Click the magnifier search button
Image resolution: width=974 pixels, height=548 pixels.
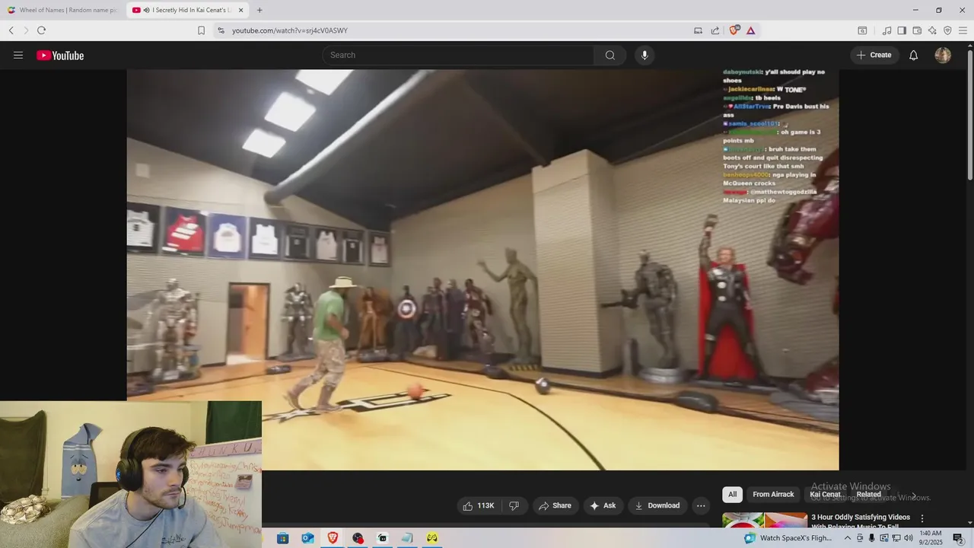click(x=610, y=55)
